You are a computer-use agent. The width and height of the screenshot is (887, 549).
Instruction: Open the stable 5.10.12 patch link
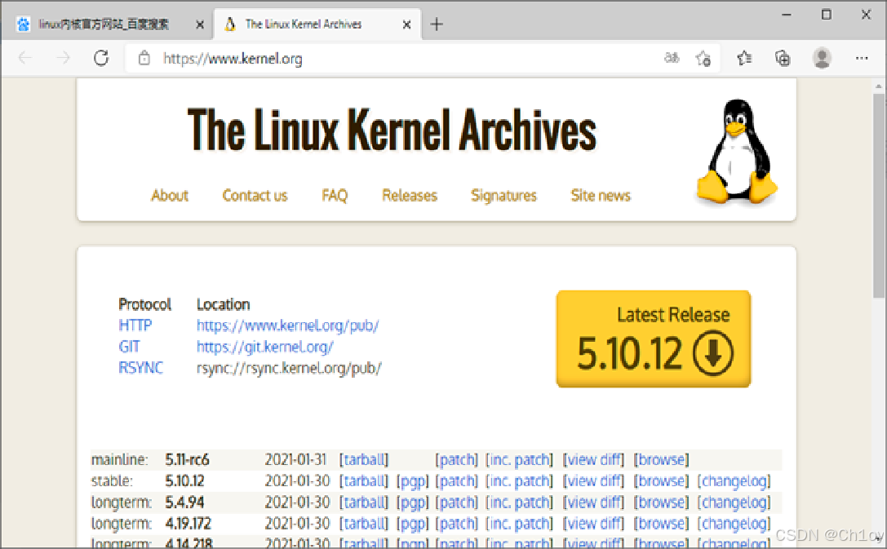pos(456,481)
